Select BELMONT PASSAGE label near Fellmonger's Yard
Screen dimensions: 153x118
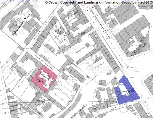click(x=44, y=27)
